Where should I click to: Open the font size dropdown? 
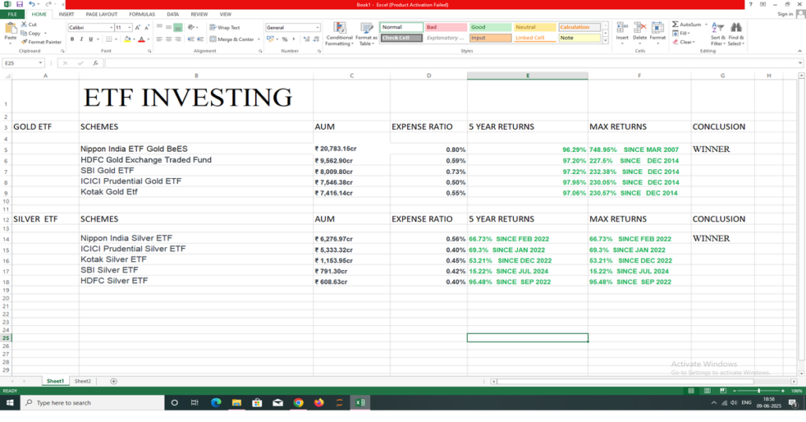pos(130,28)
